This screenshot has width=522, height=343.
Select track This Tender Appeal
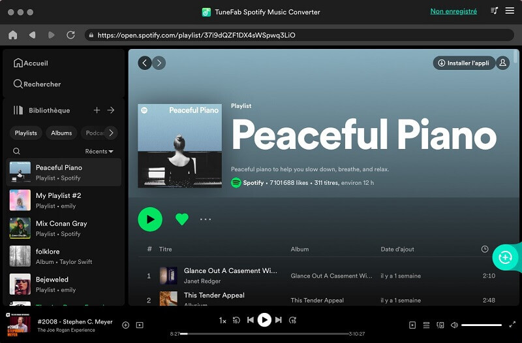click(x=214, y=295)
